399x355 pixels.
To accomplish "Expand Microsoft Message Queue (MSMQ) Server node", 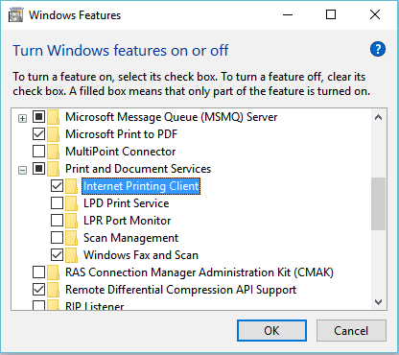I will (x=22, y=119).
